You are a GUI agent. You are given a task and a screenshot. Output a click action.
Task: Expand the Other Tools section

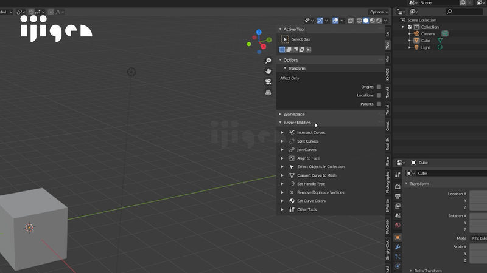point(282,209)
